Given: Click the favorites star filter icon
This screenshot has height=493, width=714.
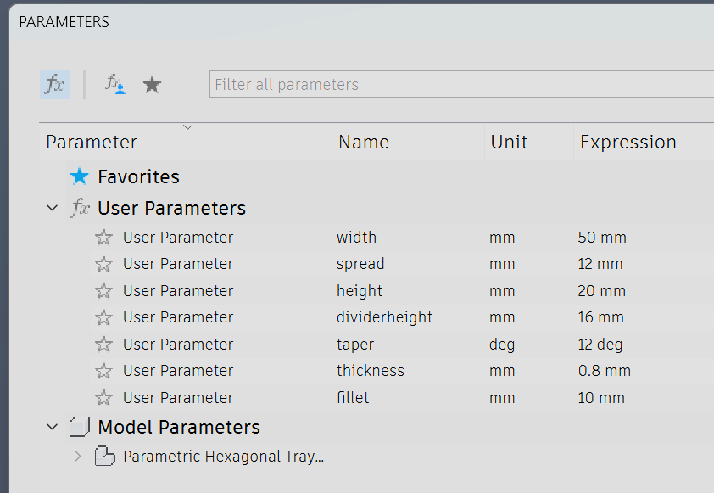Looking at the screenshot, I should click(x=152, y=85).
